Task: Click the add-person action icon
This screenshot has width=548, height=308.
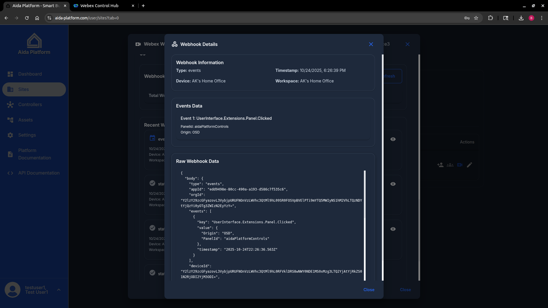Action: (440, 165)
